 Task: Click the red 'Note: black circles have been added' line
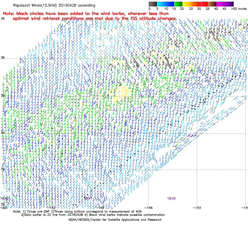86,13
